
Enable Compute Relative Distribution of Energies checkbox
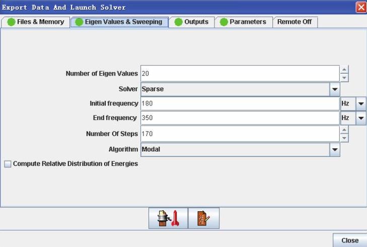(8, 164)
